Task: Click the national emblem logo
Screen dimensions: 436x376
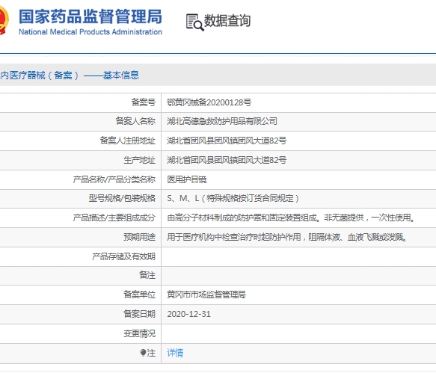Action: tap(4, 21)
